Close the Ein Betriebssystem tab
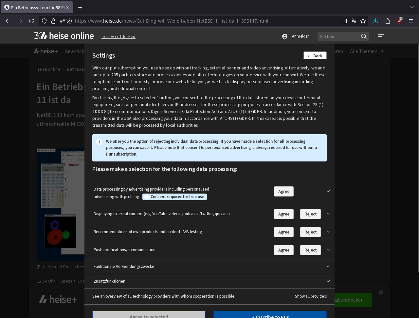Viewport: 419px width, 318px height. tap(67, 7)
